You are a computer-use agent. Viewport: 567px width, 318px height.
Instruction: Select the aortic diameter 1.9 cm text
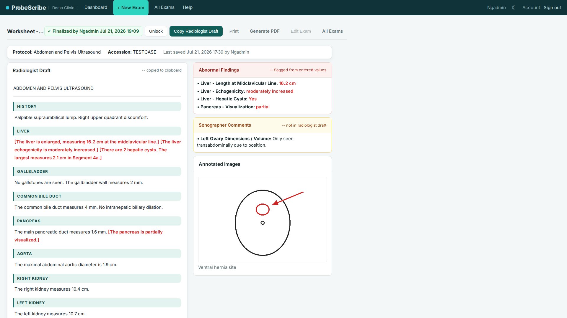point(66,265)
